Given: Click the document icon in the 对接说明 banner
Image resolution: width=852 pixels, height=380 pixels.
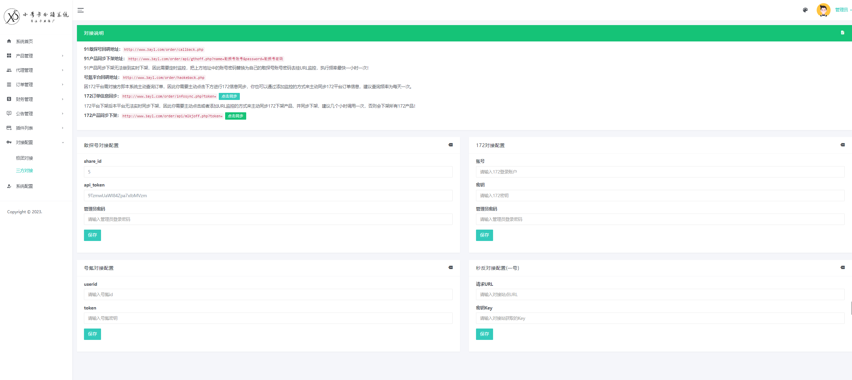Looking at the screenshot, I should tap(842, 32).
